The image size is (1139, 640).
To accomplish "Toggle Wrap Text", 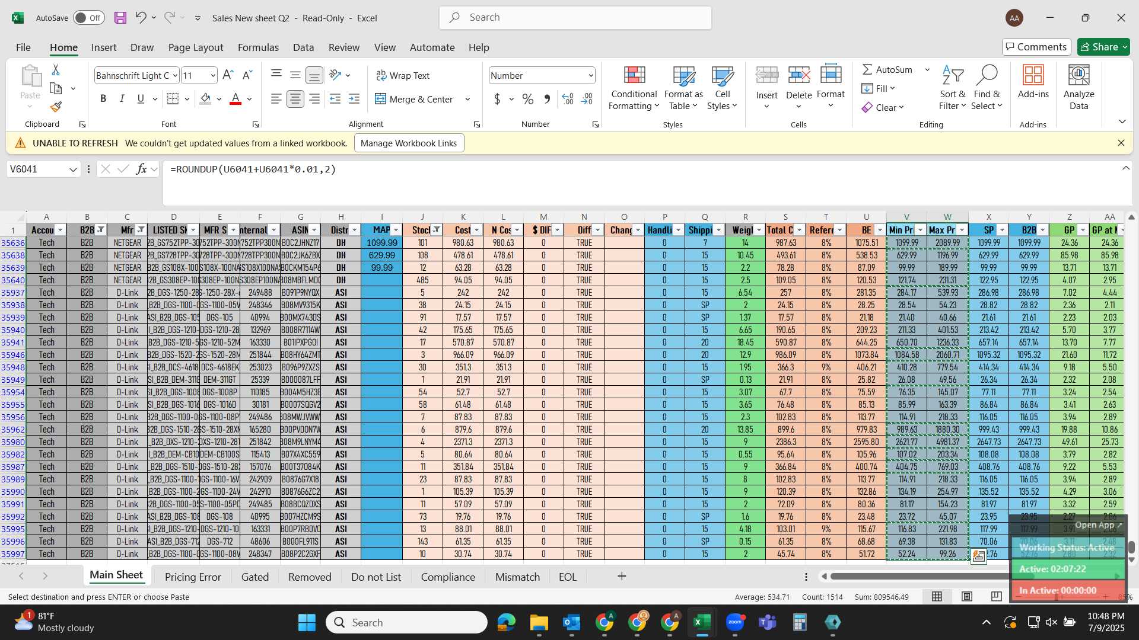I will (403, 75).
